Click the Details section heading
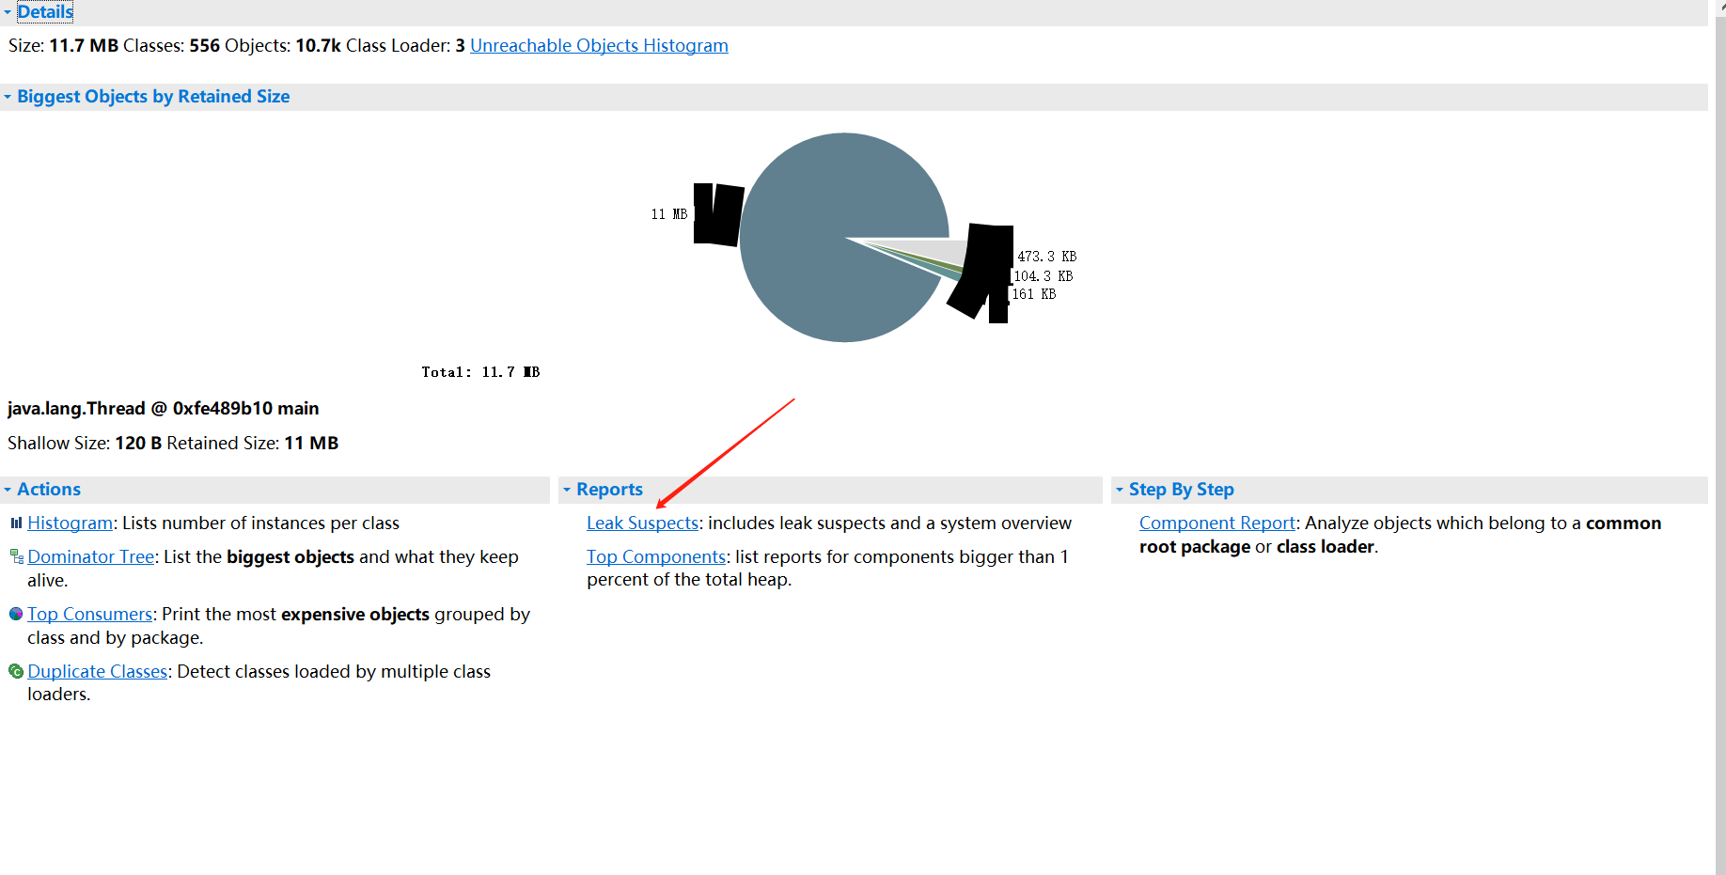Screen dimensions: 1726x875 coord(45,12)
